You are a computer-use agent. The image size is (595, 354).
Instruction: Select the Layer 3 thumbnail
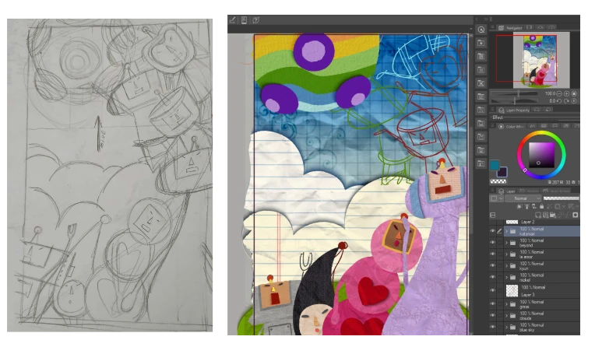tap(512, 291)
